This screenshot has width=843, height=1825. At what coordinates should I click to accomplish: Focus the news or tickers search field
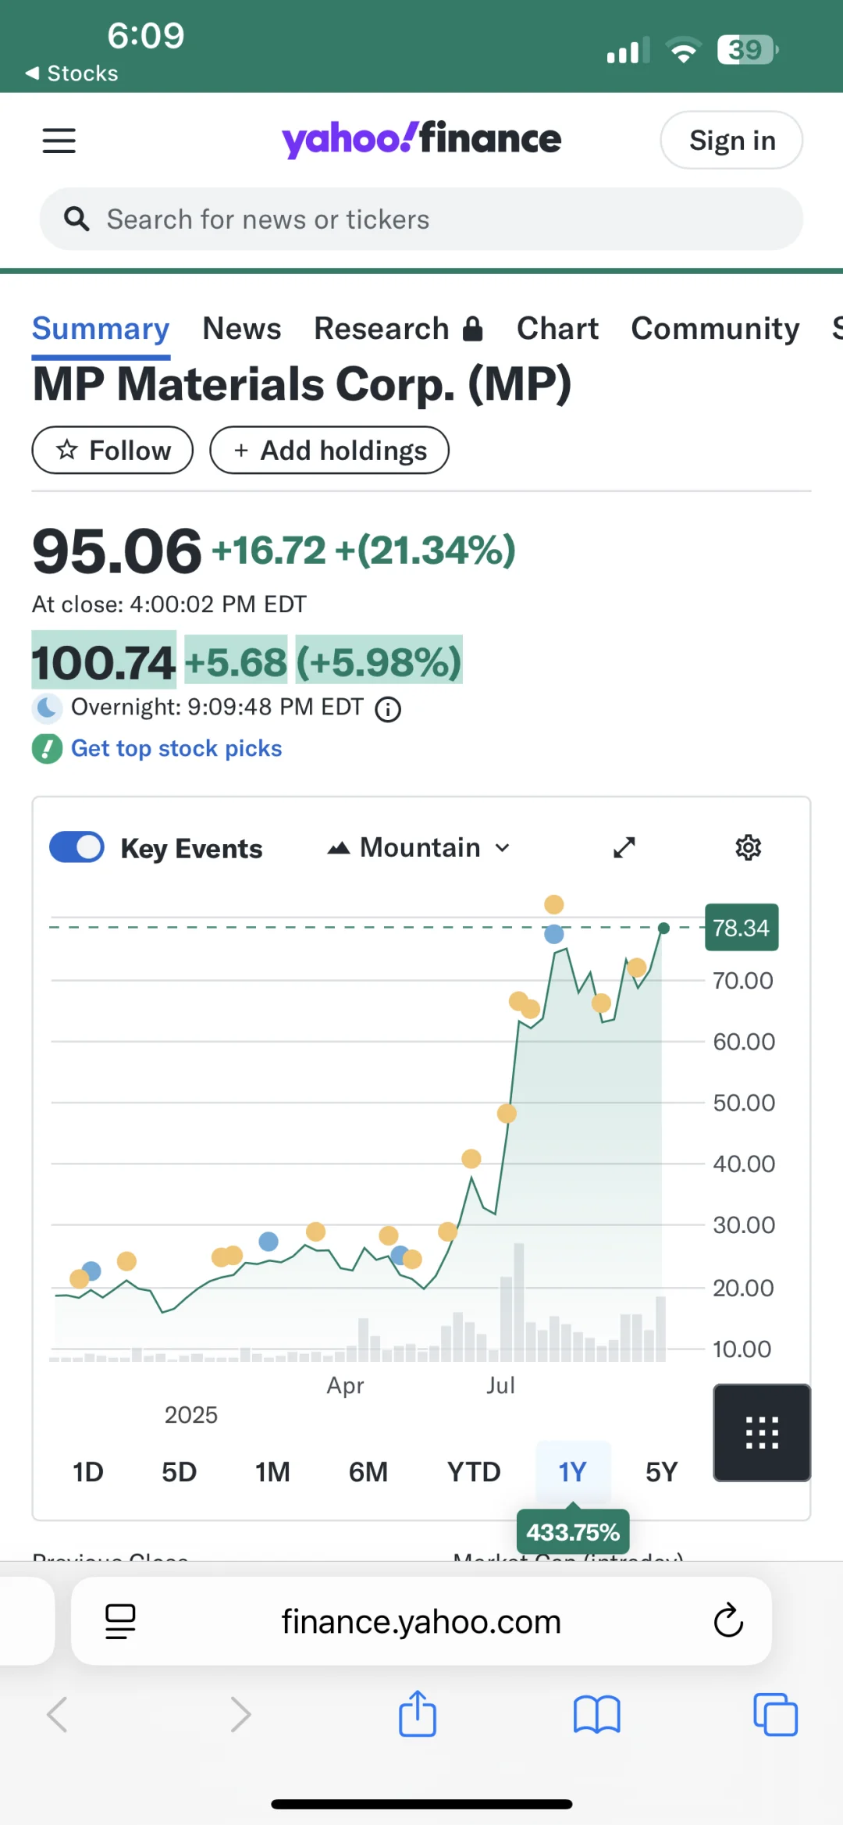[421, 219]
